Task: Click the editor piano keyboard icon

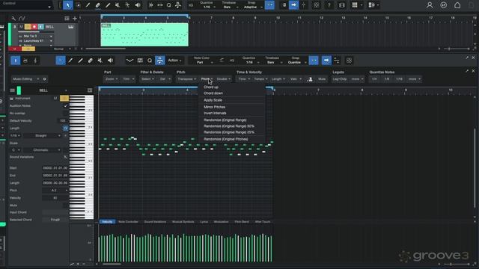Action: point(140,61)
